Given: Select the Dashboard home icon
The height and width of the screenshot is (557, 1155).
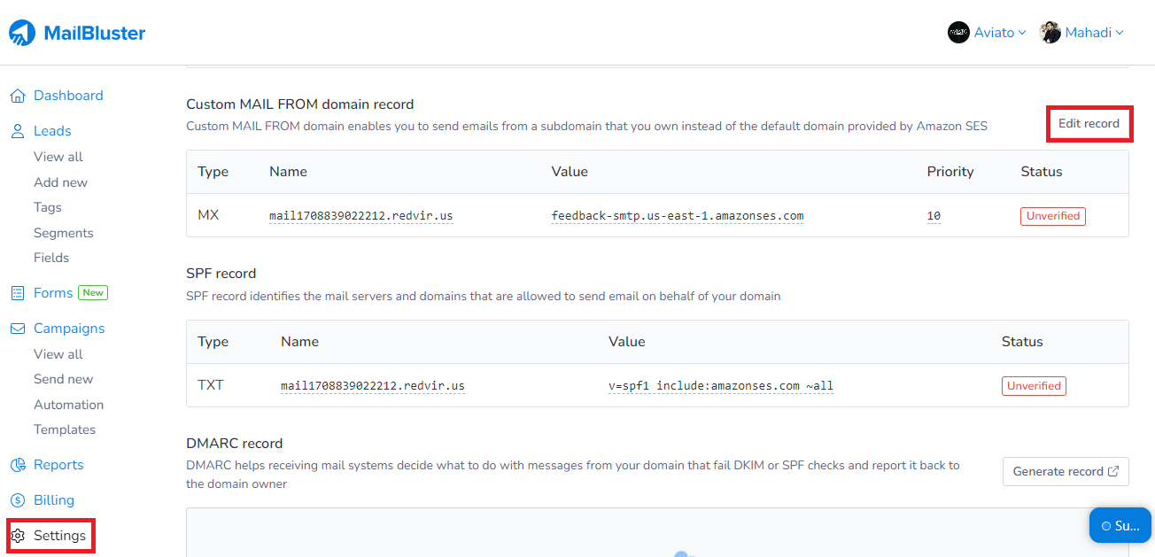Looking at the screenshot, I should pyautogui.click(x=17, y=95).
